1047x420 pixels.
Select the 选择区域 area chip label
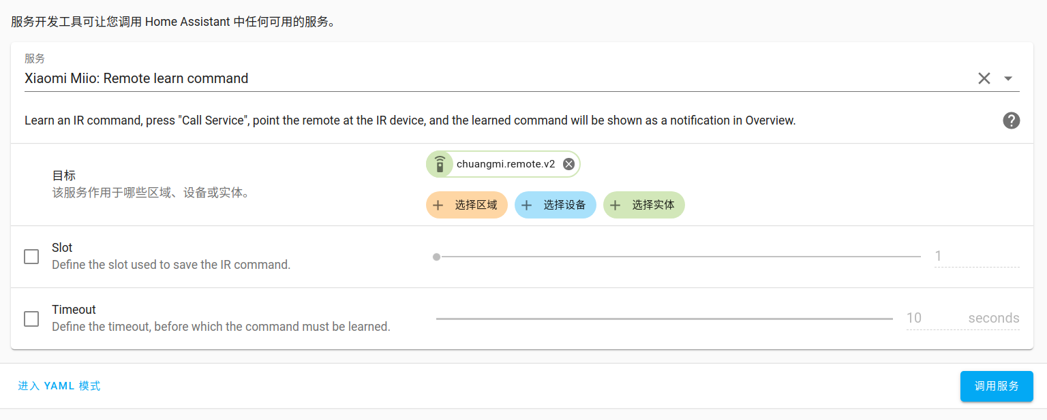coord(476,205)
